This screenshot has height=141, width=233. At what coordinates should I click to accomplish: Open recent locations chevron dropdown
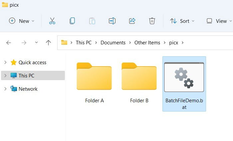36,43
